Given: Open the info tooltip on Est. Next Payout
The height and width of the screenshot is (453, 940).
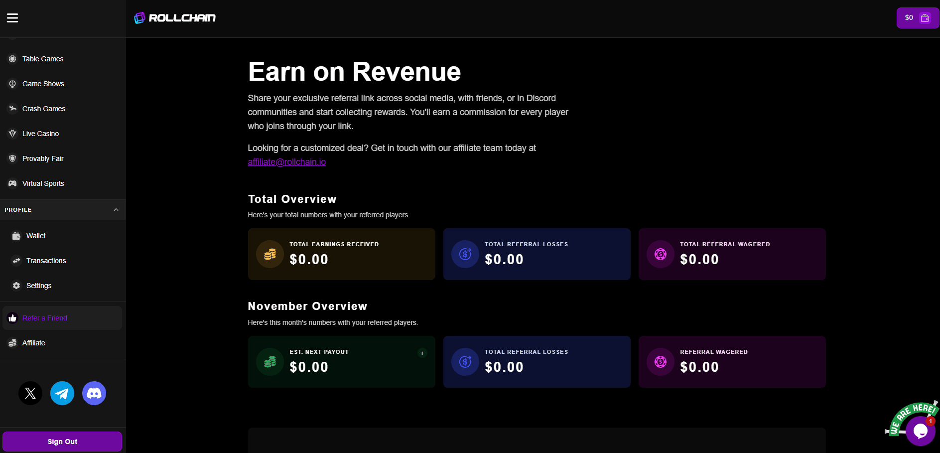Looking at the screenshot, I should [422, 353].
